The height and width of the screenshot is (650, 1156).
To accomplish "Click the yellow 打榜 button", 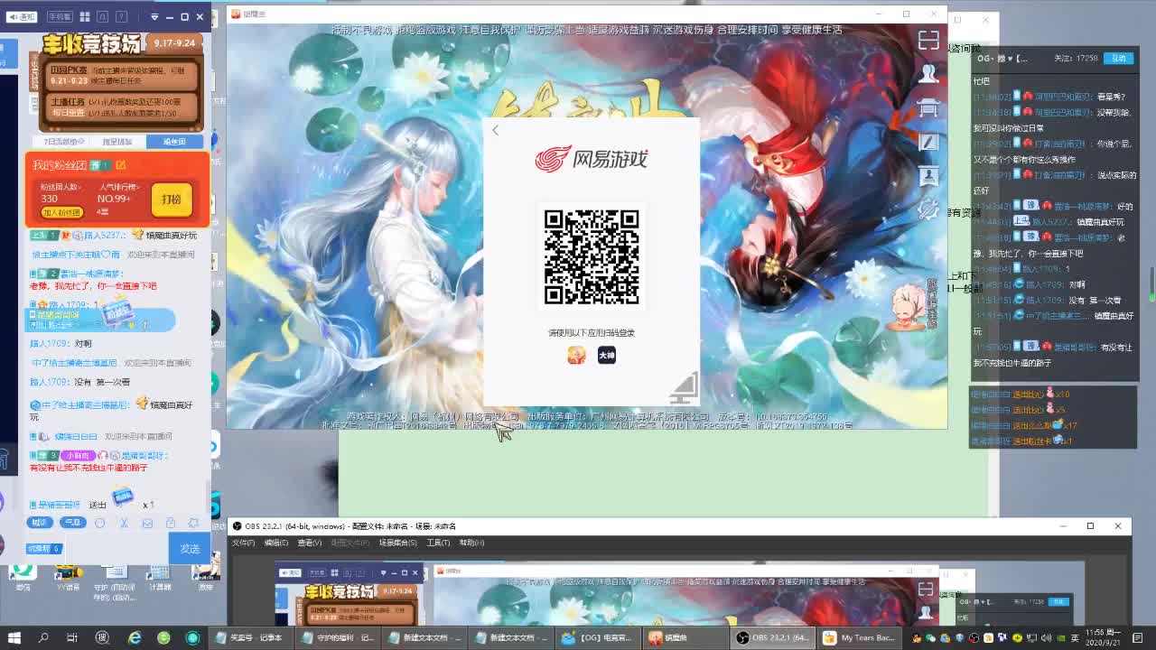I will click(x=172, y=199).
